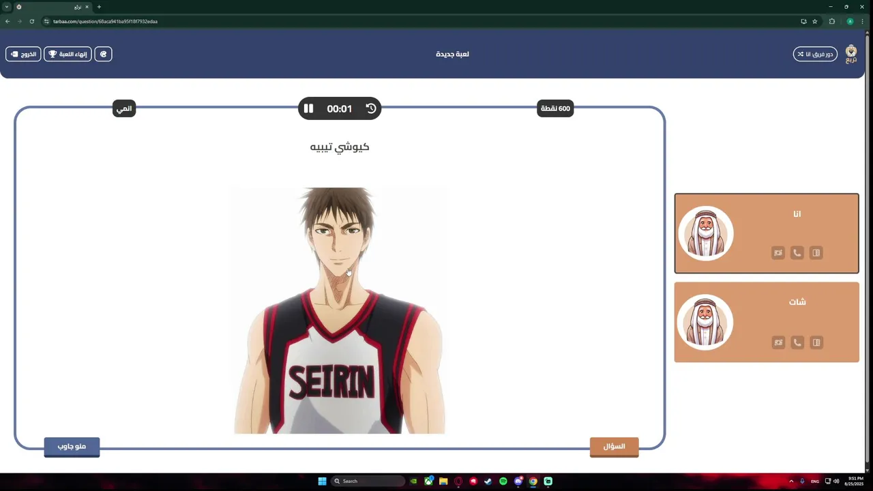Reset the timer with the restart icon
Viewport: 873px width, 491px height.
click(371, 108)
